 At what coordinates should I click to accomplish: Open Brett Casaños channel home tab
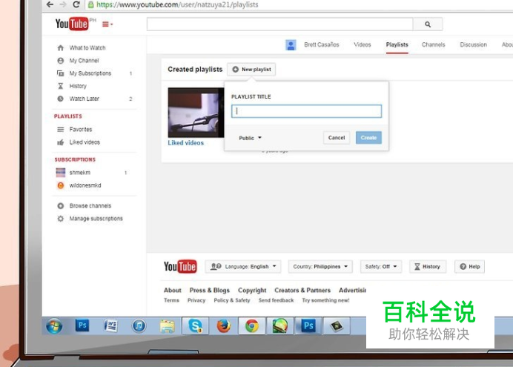point(321,44)
